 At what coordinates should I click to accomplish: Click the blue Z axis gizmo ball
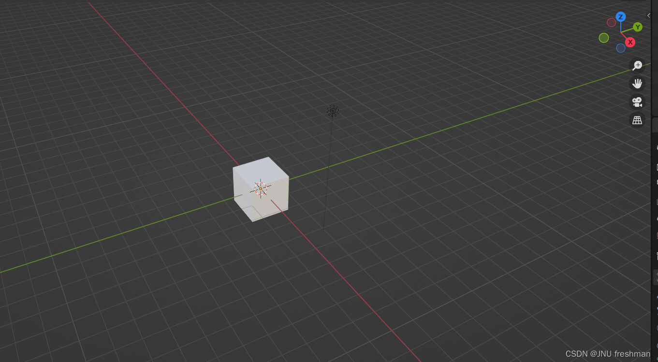pos(621,17)
